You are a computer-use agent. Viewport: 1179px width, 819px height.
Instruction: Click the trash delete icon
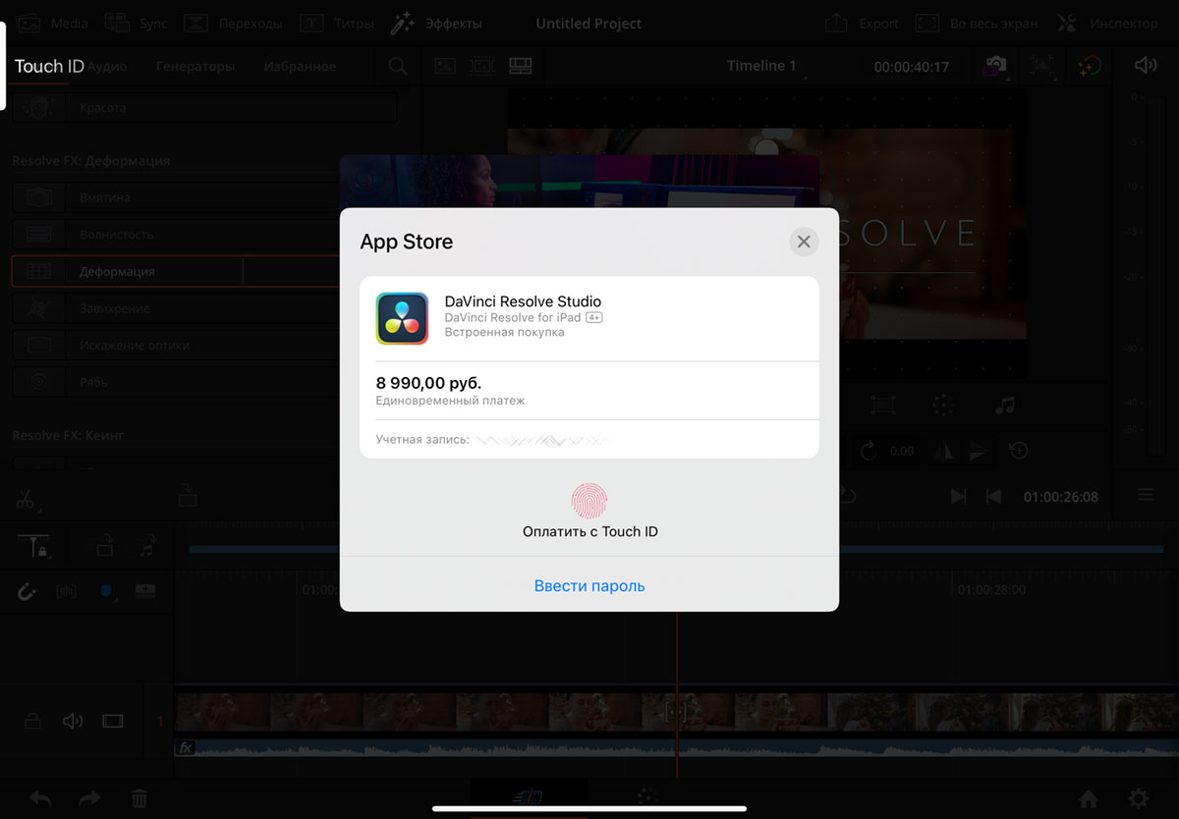[140, 798]
